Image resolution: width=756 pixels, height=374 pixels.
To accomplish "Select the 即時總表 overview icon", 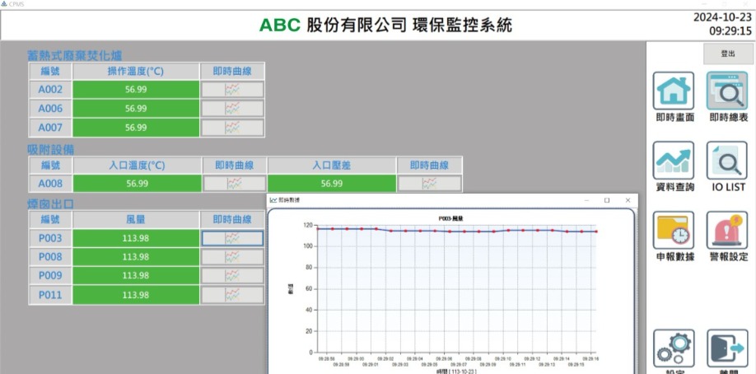I will [x=726, y=90].
